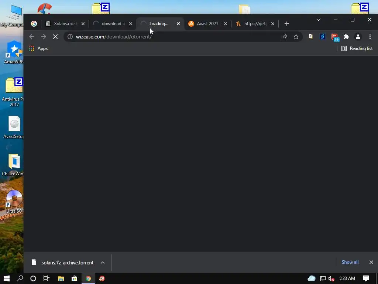The image size is (378, 284).
Task: Close the Loading... tab
Action: 178,24
